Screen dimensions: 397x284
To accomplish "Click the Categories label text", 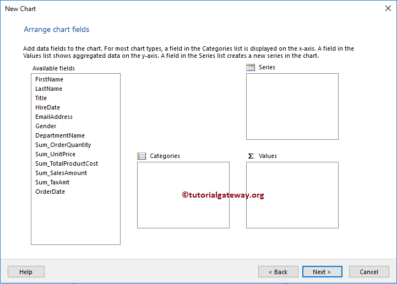I will click(x=165, y=156).
